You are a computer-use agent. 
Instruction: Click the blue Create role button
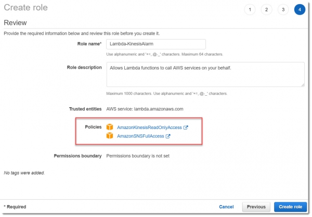[x=290, y=207]
